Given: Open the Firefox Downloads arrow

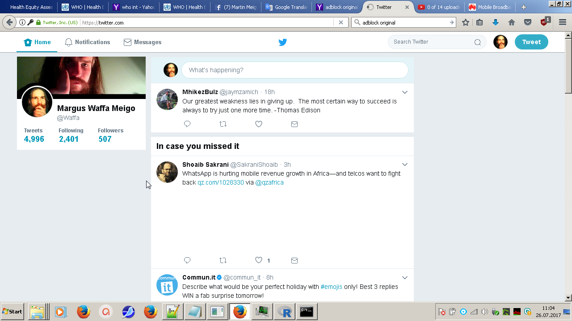Looking at the screenshot, I should tap(495, 22).
